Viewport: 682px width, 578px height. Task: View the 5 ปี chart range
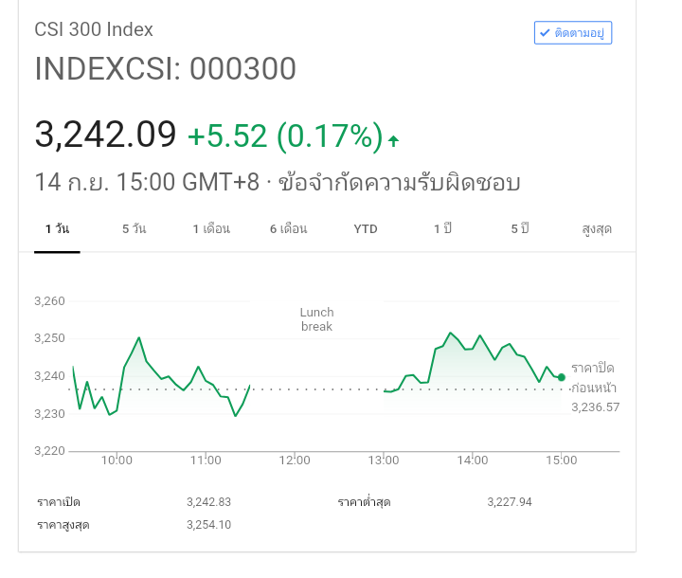(519, 229)
